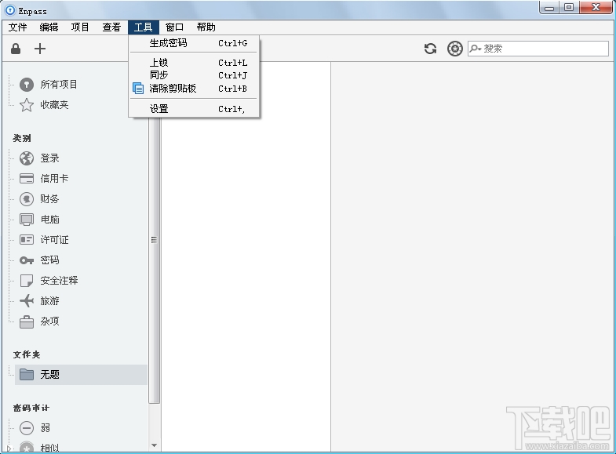Click the sync refresh icon

tap(430, 49)
